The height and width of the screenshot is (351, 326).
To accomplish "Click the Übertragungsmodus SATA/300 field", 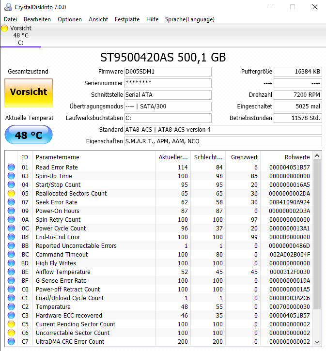I will (x=168, y=107).
